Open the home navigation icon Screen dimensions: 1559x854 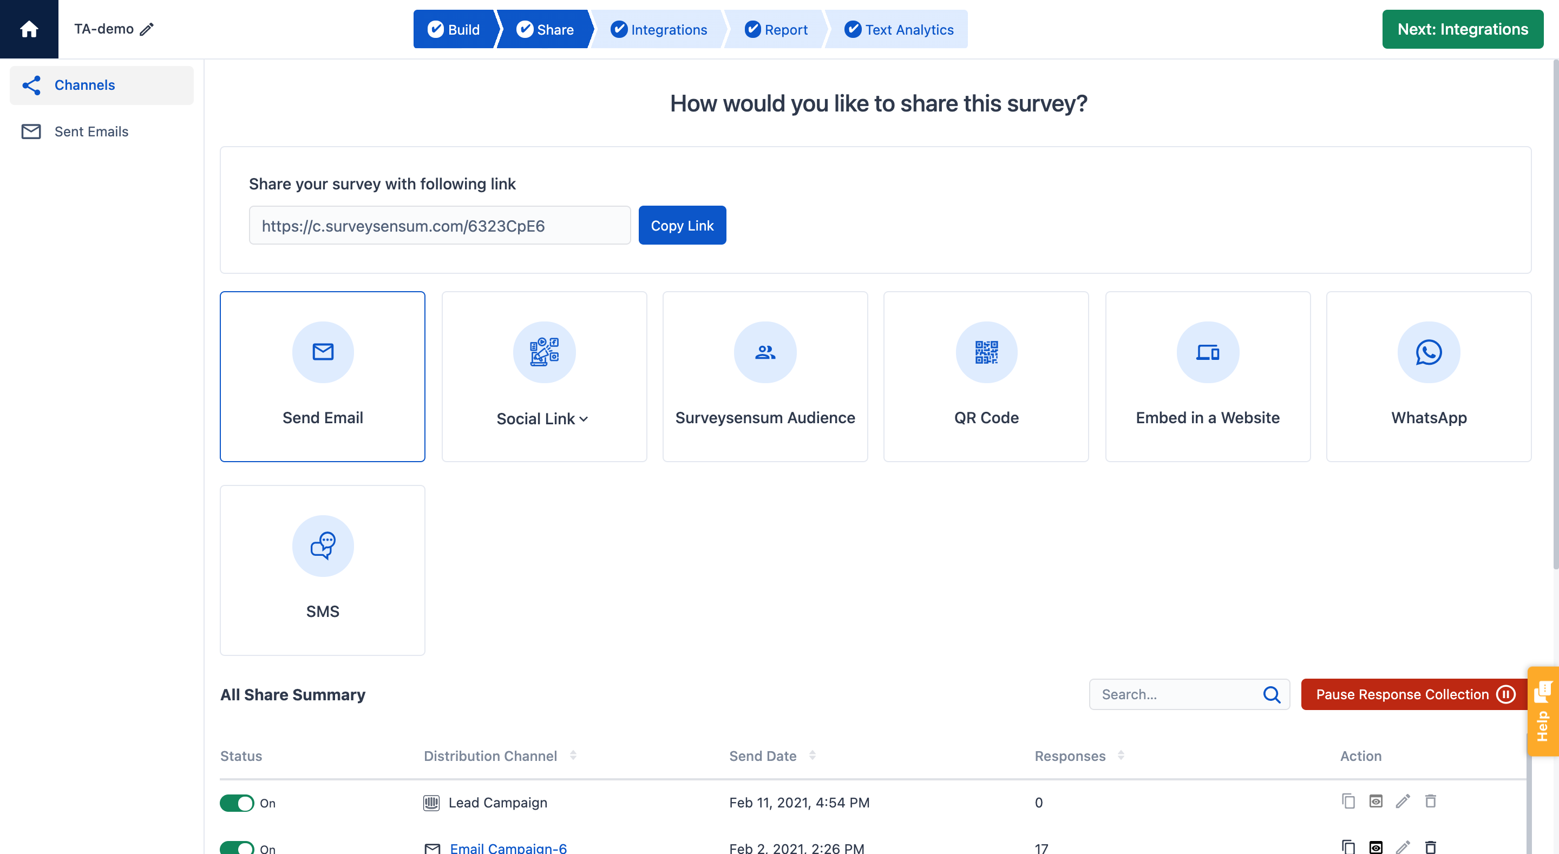[29, 29]
